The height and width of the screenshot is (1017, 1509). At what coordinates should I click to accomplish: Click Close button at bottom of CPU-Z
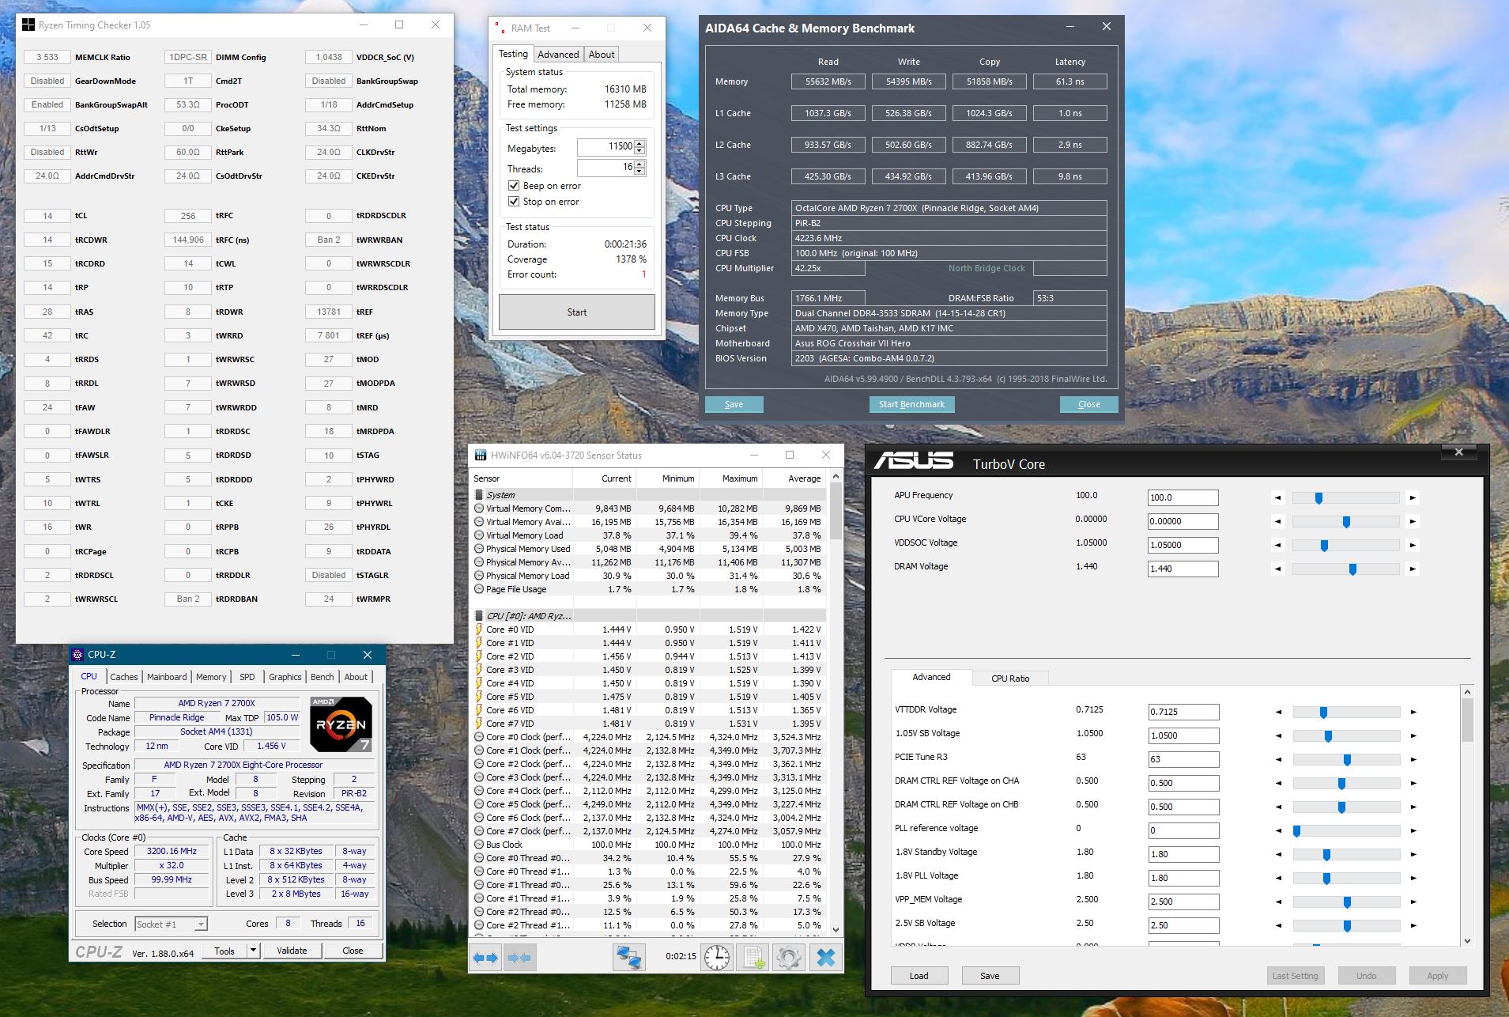pyautogui.click(x=353, y=951)
